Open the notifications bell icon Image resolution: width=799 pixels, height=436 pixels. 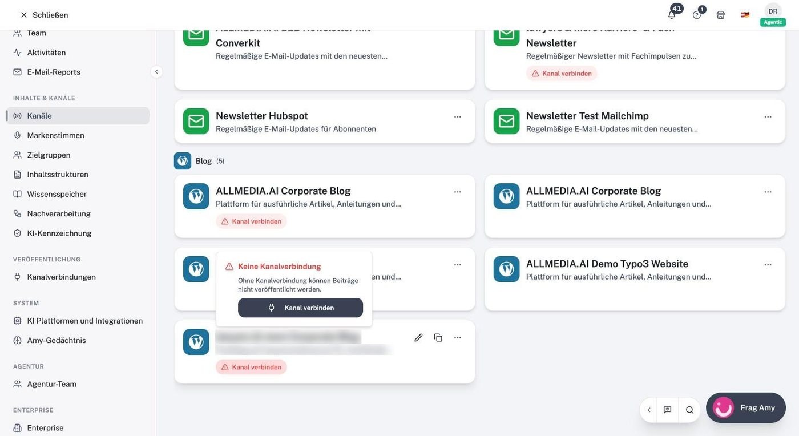click(x=672, y=15)
